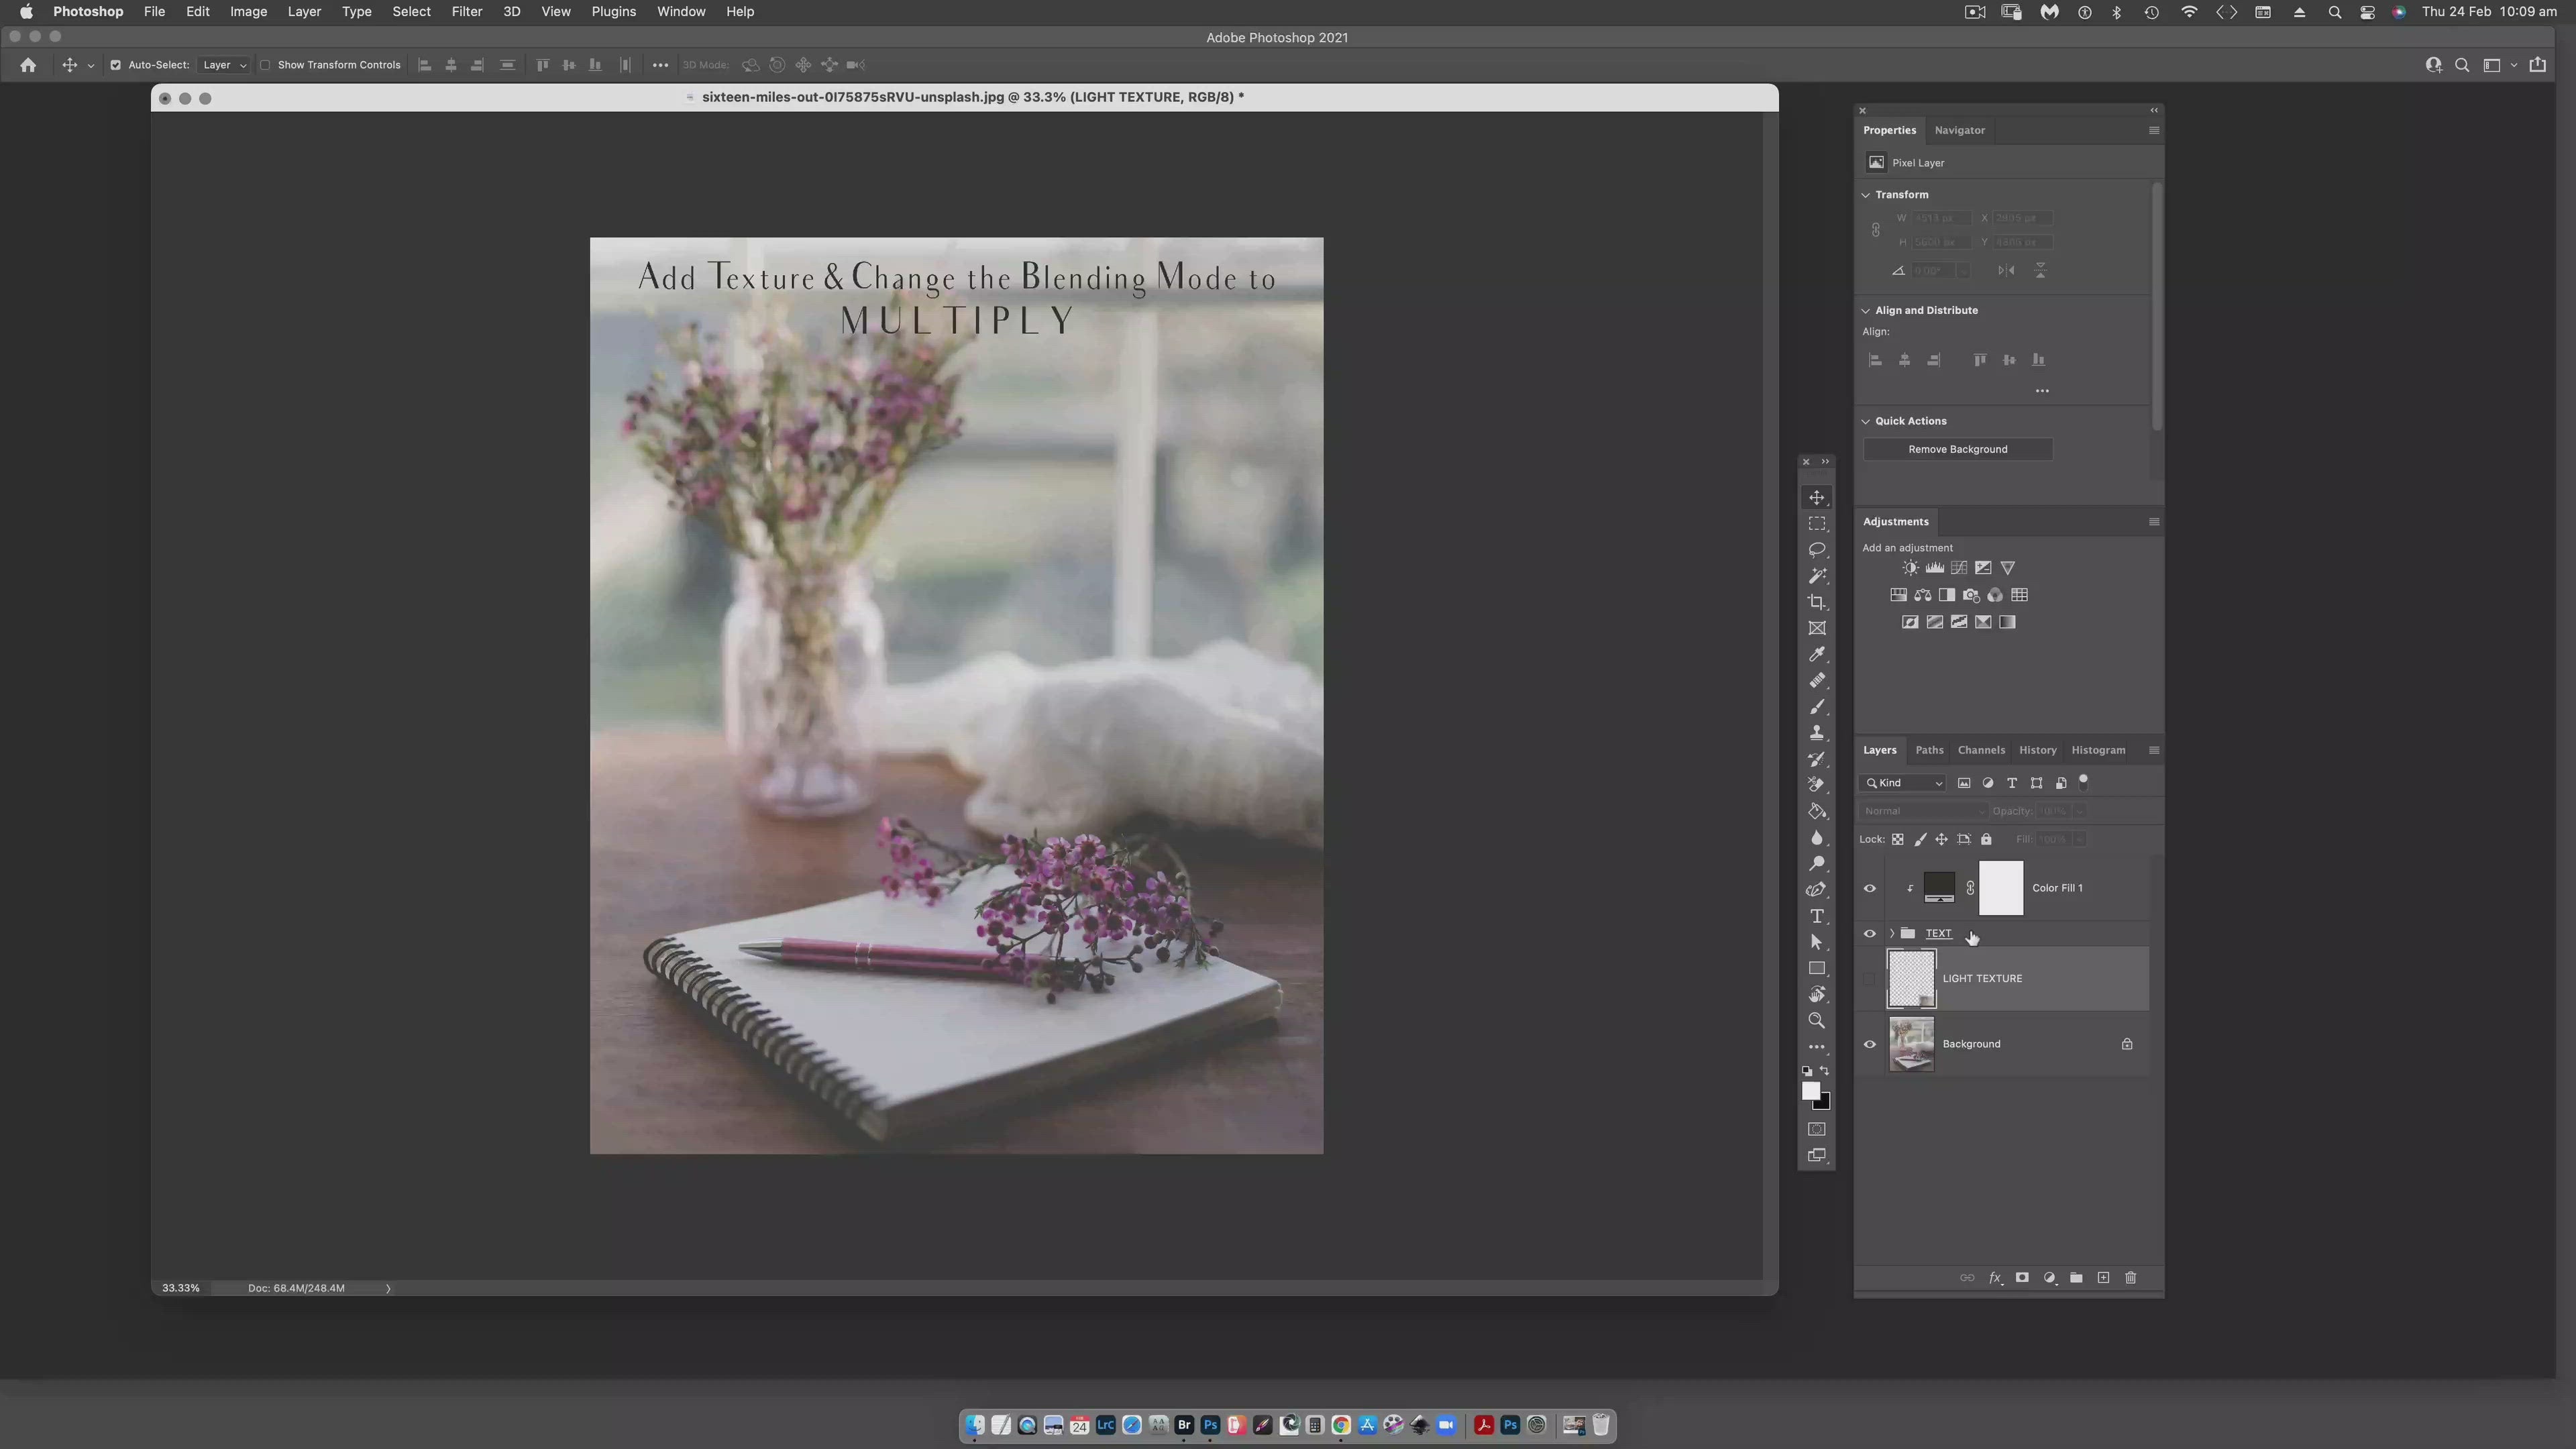Open the layer Kind filter dropdown

click(x=1904, y=783)
